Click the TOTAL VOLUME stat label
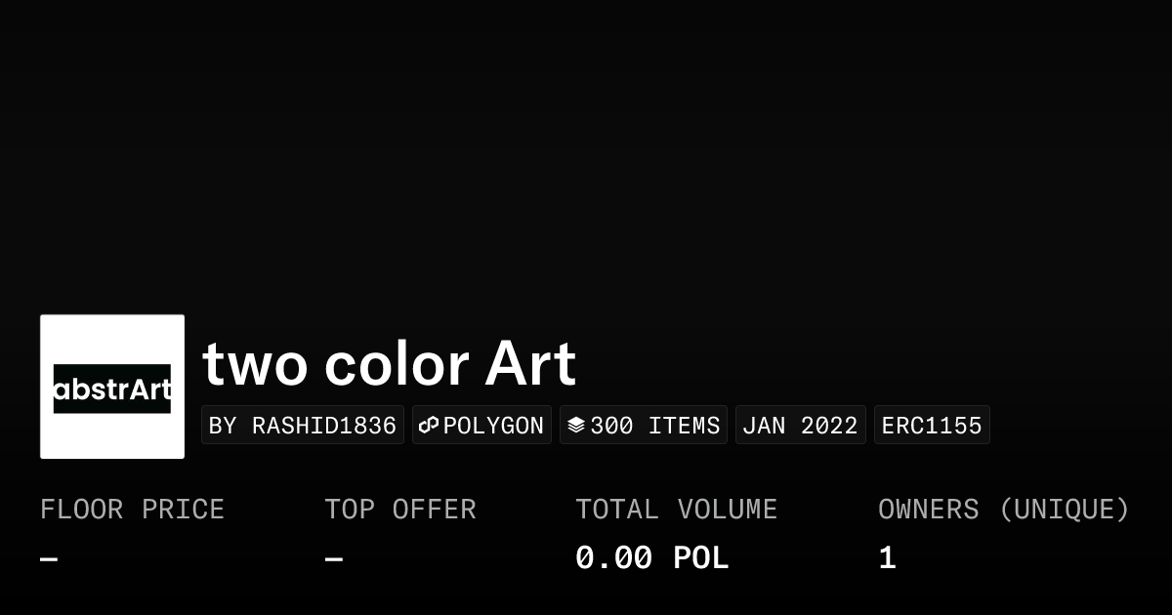The image size is (1172, 615). (x=676, y=510)
